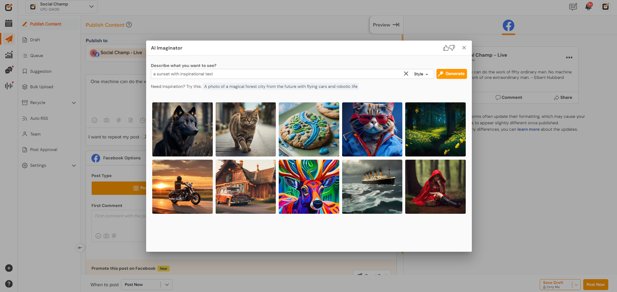The height and width of the screenshot is (292, 617).
Task: Open the calendar icon in left sidebar
Action: point(9,23)
